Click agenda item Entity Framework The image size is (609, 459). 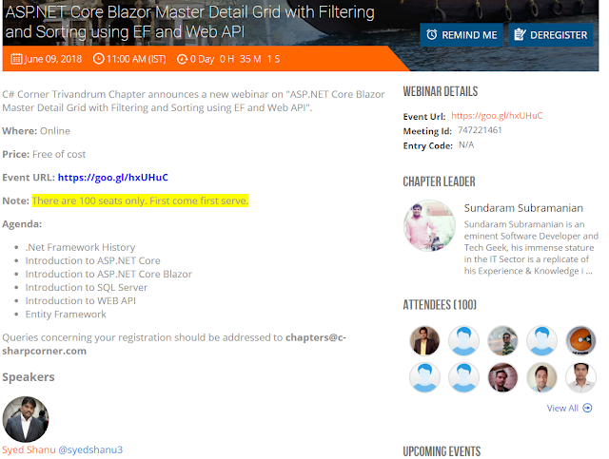66,315
